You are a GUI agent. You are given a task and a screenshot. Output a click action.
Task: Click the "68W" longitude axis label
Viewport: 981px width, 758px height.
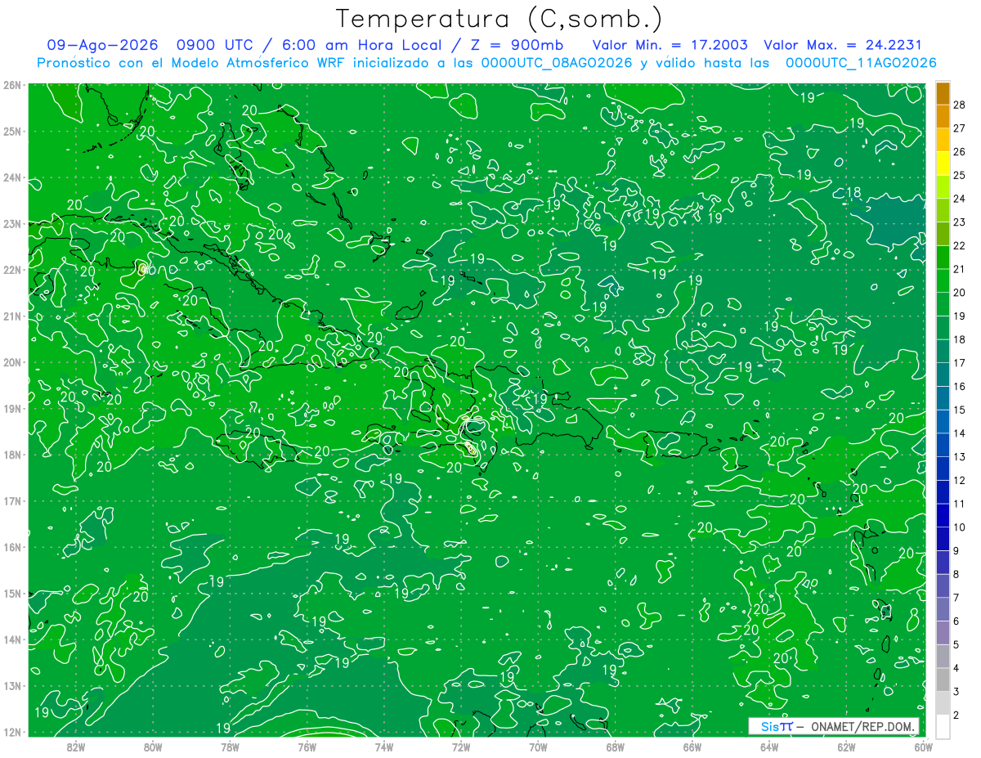pyautogui.click(x=616, y=747)
